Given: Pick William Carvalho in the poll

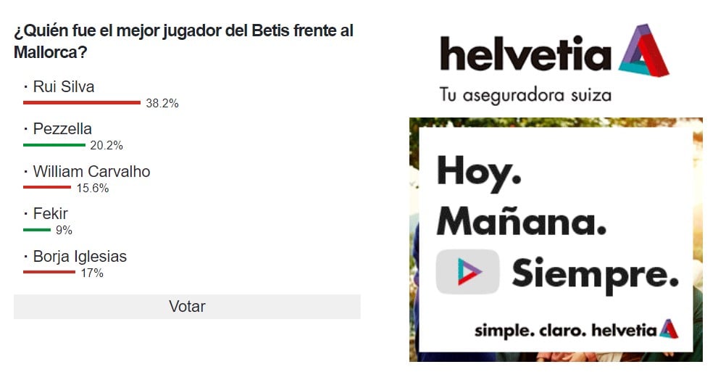Looking at the screenshot, I should (x=91, y=172).
